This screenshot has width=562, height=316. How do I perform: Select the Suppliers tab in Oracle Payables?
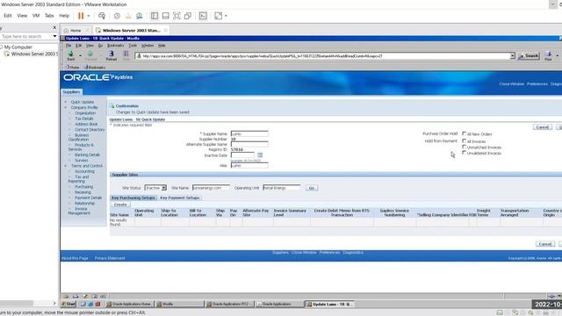coord(72,92)
